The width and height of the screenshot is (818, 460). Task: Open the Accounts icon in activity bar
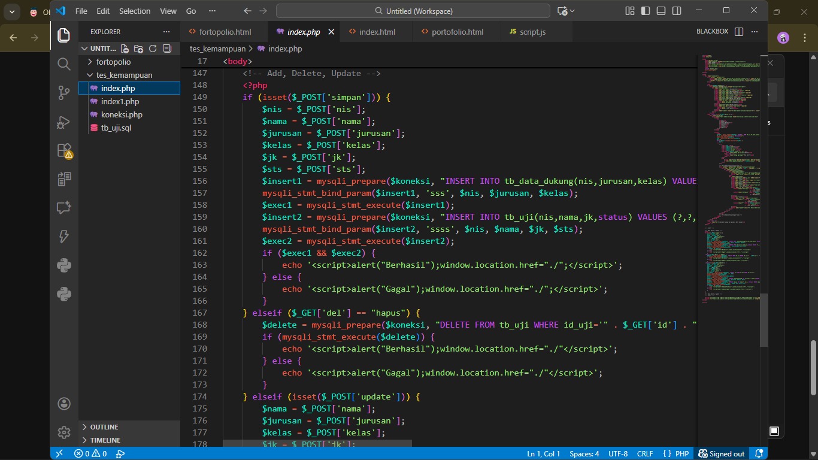click(64, 404)
